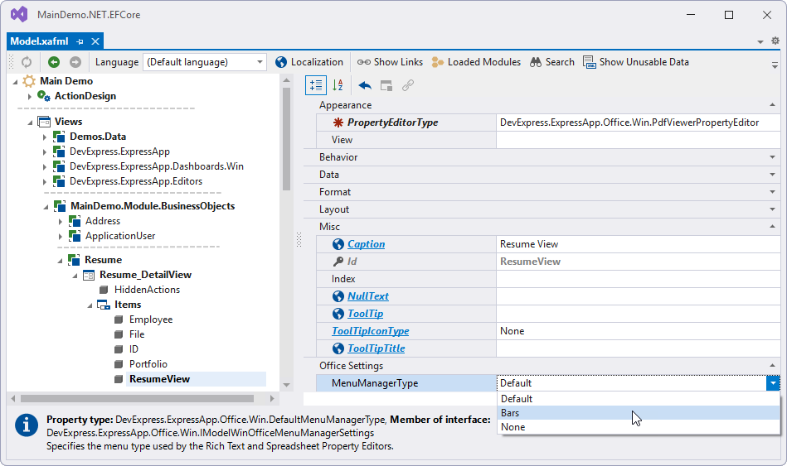Select the File item node

coord(137,334)
